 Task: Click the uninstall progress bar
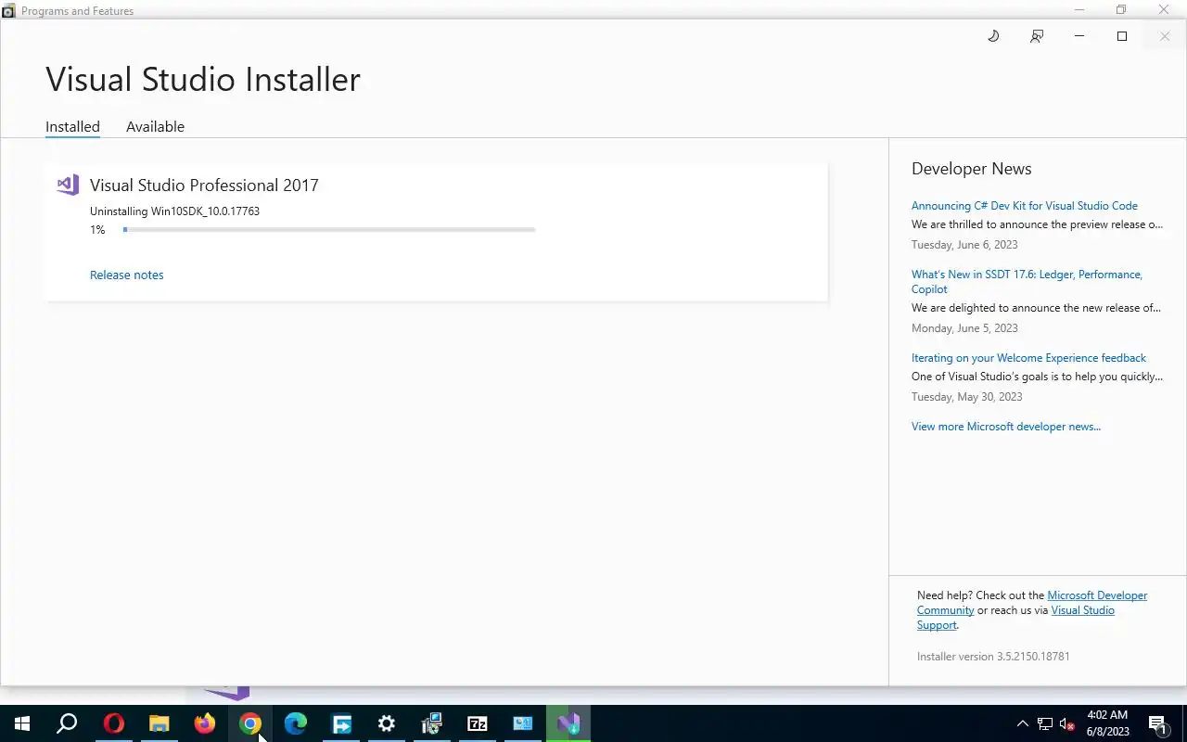(329, 229)
